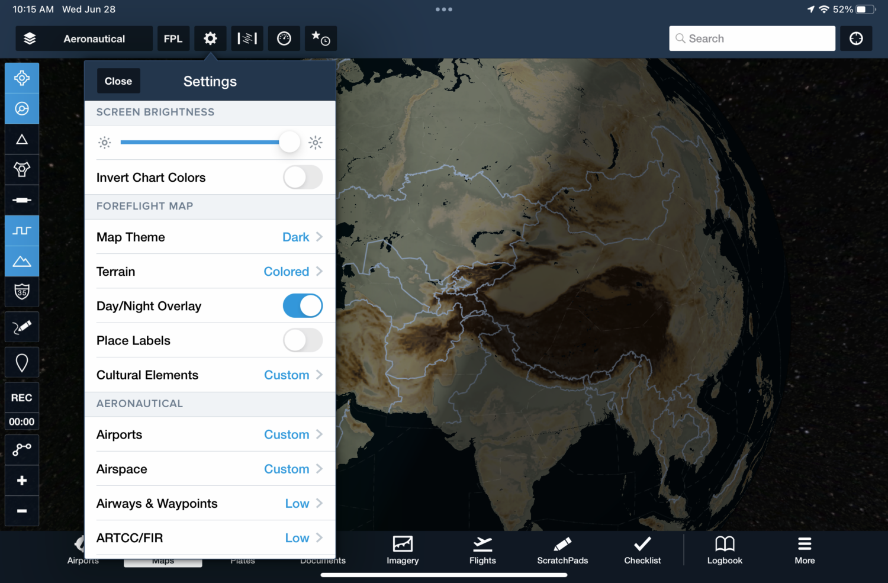The width and height of the screenshot is (888, 583).
Task: Open recent favorites with the star-clock icon
Action: click(x=320, y=38)
